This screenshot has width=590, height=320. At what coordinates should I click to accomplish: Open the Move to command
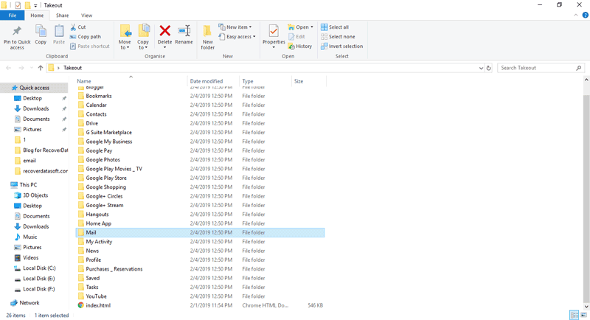coord(125,37)
